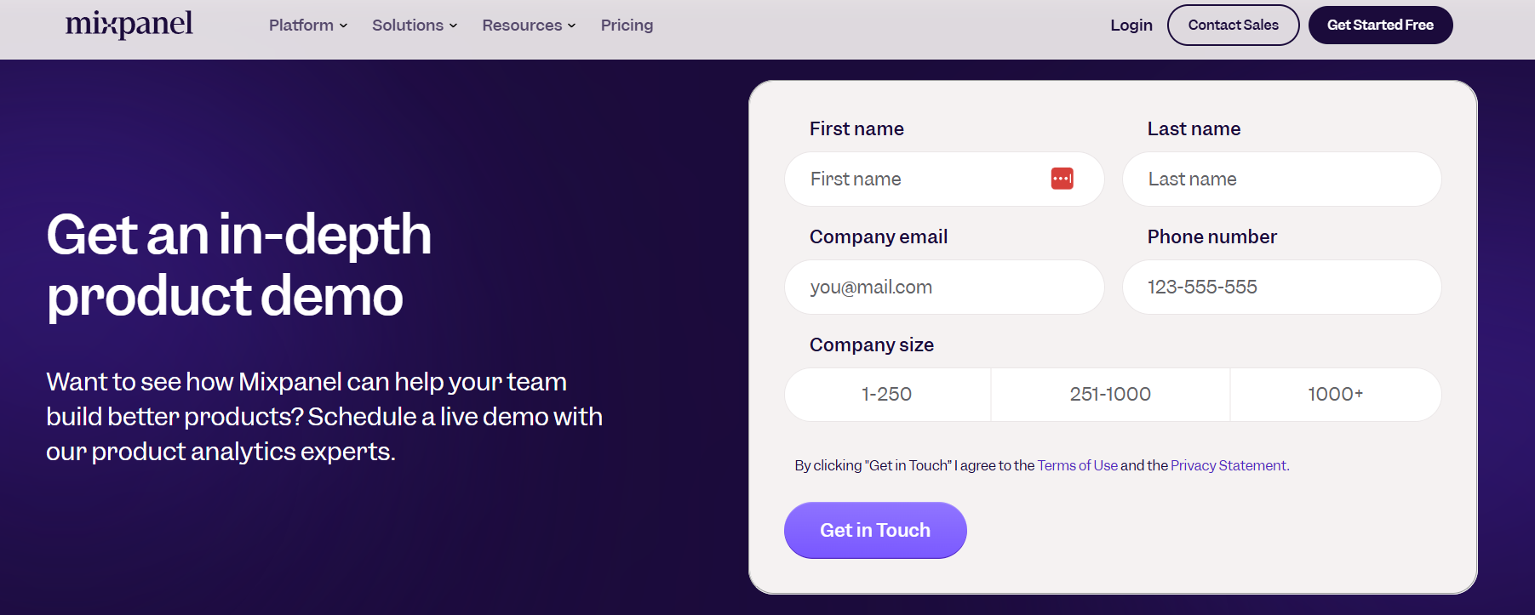Image resolution: width=1535 pixels, height=615 pixels.
Task: Click the Mixpanel logo
Action: pos(129,25)
